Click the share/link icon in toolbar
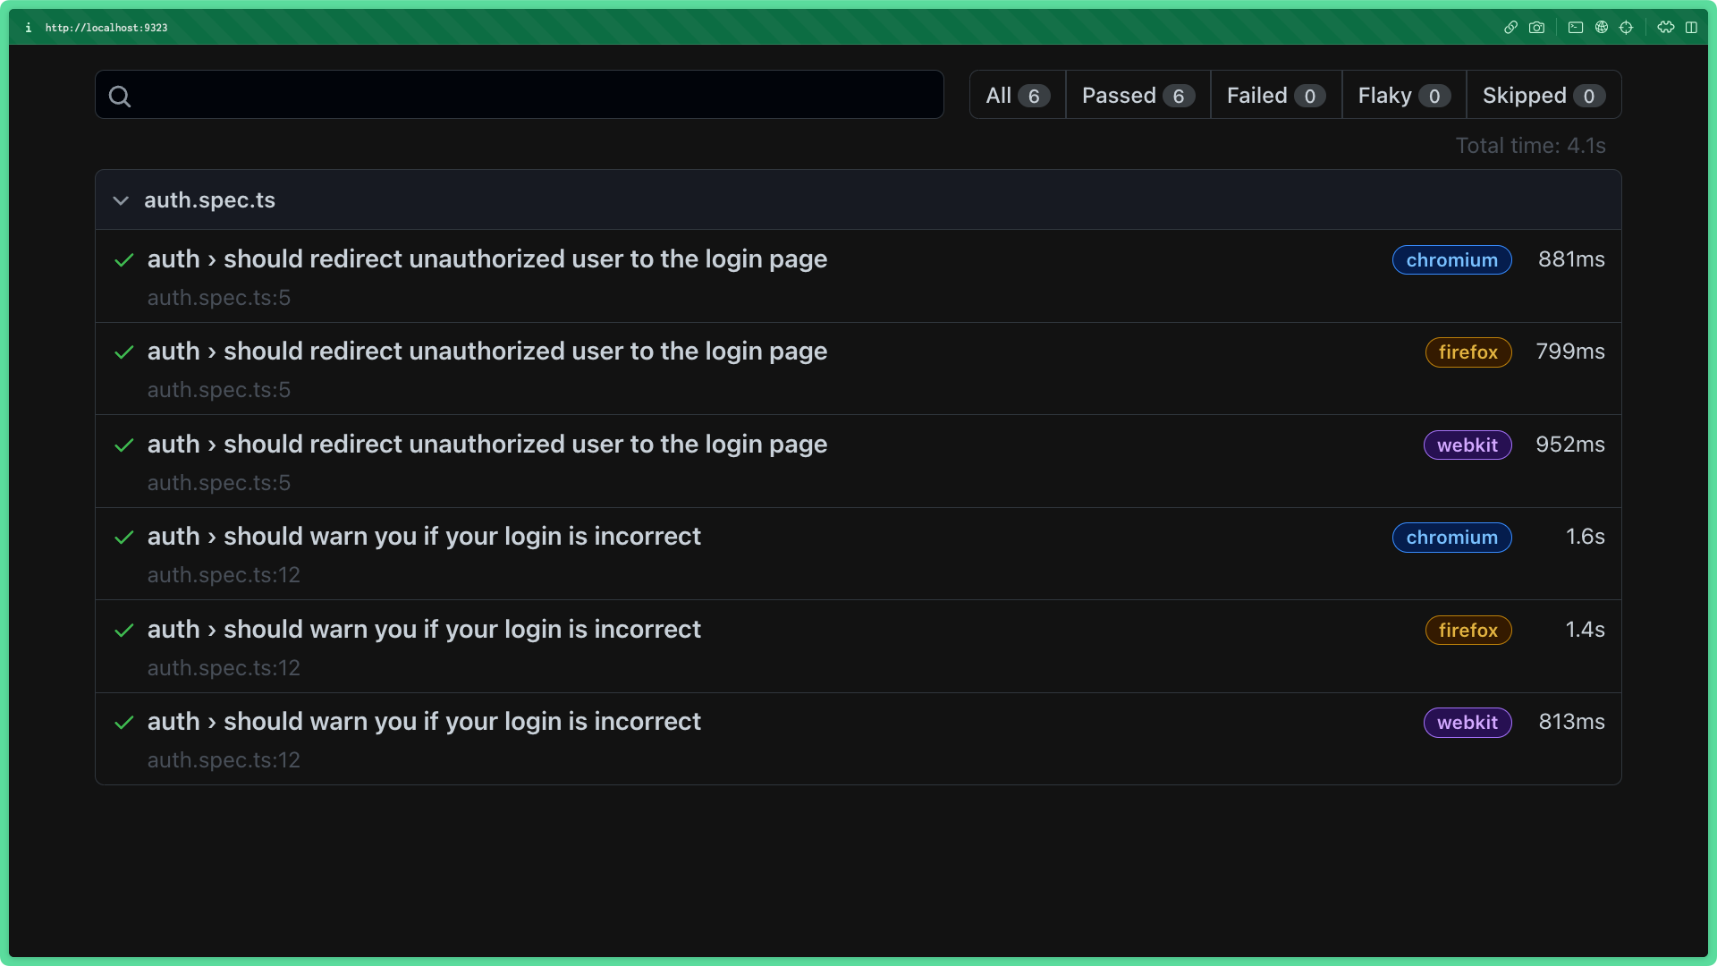This screenshot has height=966, width=1717. (x=1510, y=27)
